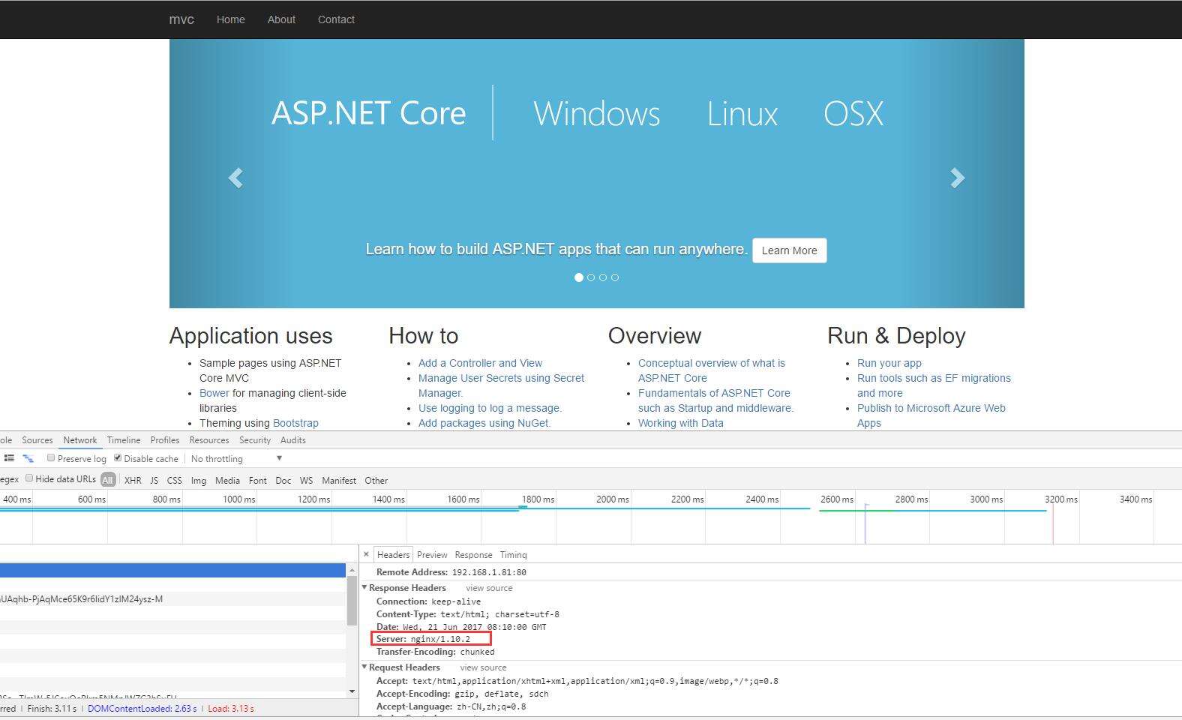Image resolution: width=1182 pixels, height=720 pixels.
Task: Click the next-slide arrow in the carousel
Action: 957,178
